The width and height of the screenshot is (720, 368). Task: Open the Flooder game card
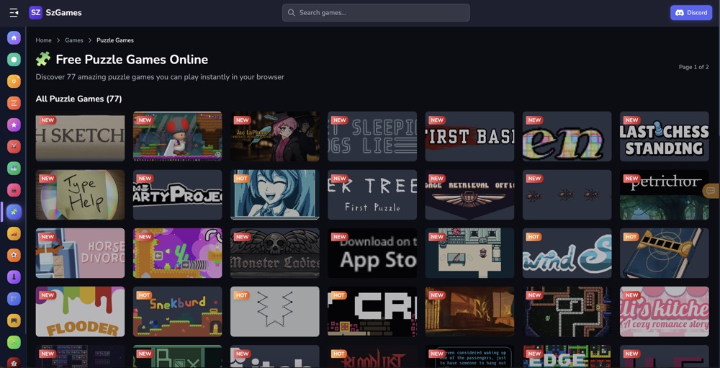pos(80,312)
